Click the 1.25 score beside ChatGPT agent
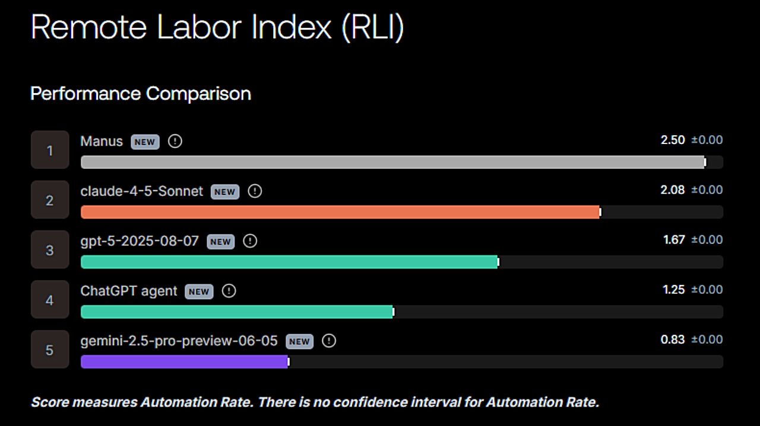Image resolution: width=760 pixels, height=426 pixels. click(x=673, y=290)
